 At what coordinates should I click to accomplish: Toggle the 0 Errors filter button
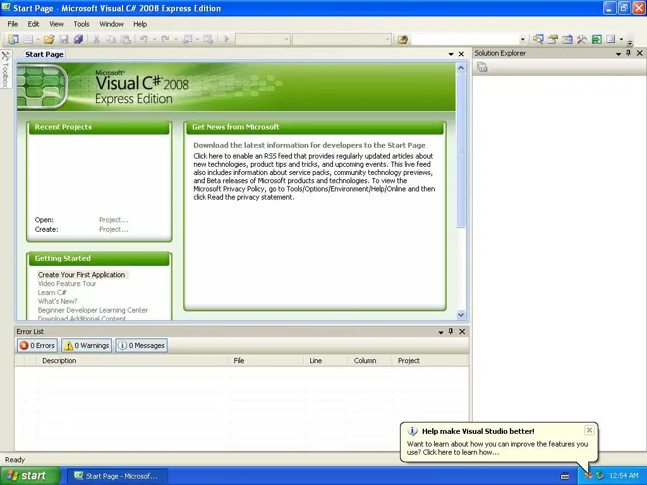(x=37, y=345)
